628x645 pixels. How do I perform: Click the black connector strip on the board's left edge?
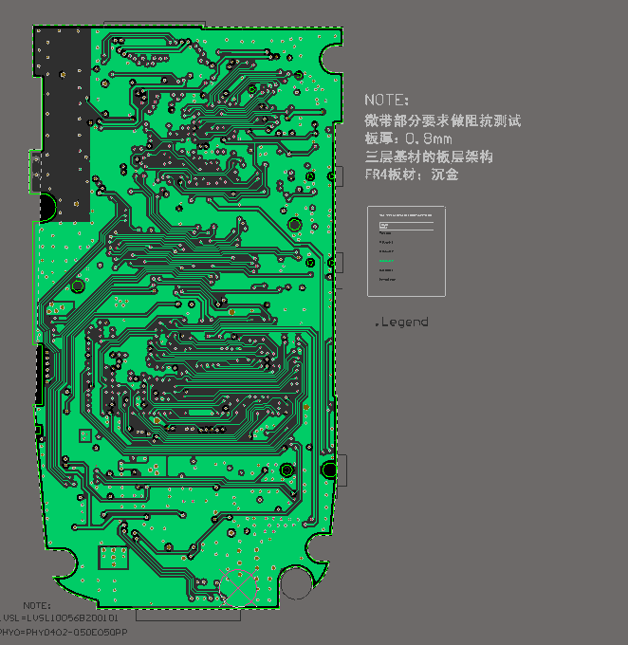pyautogui.click(x=39, y=375)
